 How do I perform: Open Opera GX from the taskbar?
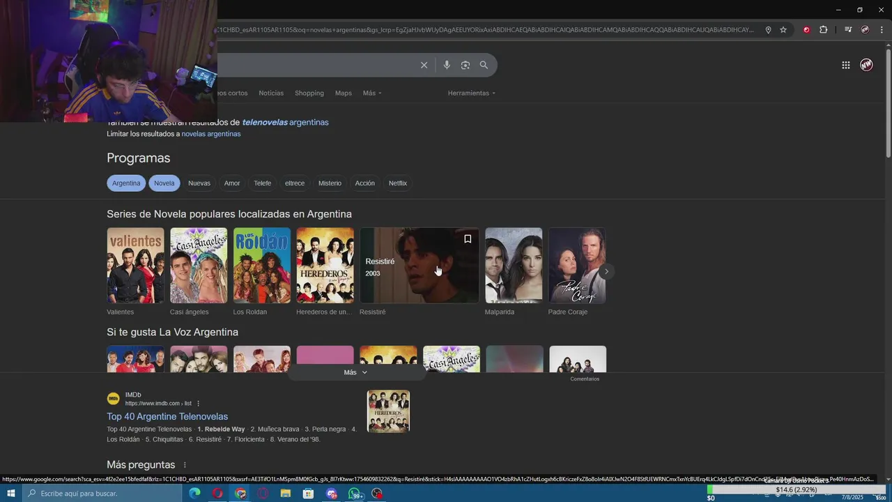(x=263, y=494)
